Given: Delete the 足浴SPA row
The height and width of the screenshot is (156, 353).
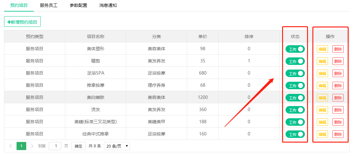Looking at the screenshot, I should click(338, 73).
